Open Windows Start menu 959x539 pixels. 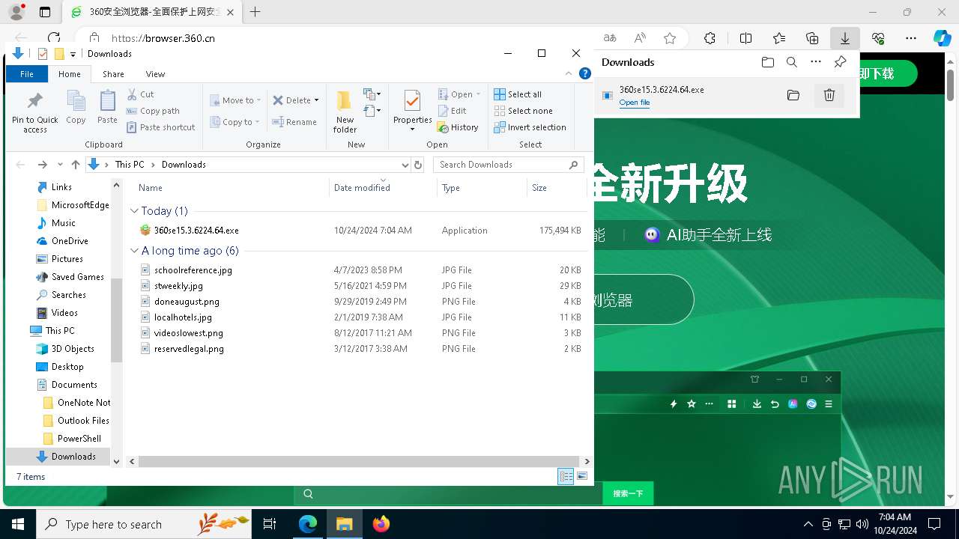pos(18,524)
